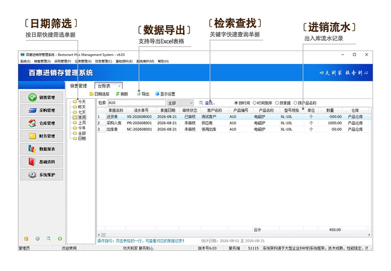Open the 销售管理(S) menu in menu bar

pos(42,61)
